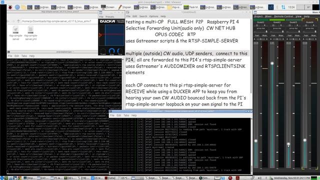Click the pan left arrow on the Guest1 strip
This screenshot has width=320, height=180.
254,39
